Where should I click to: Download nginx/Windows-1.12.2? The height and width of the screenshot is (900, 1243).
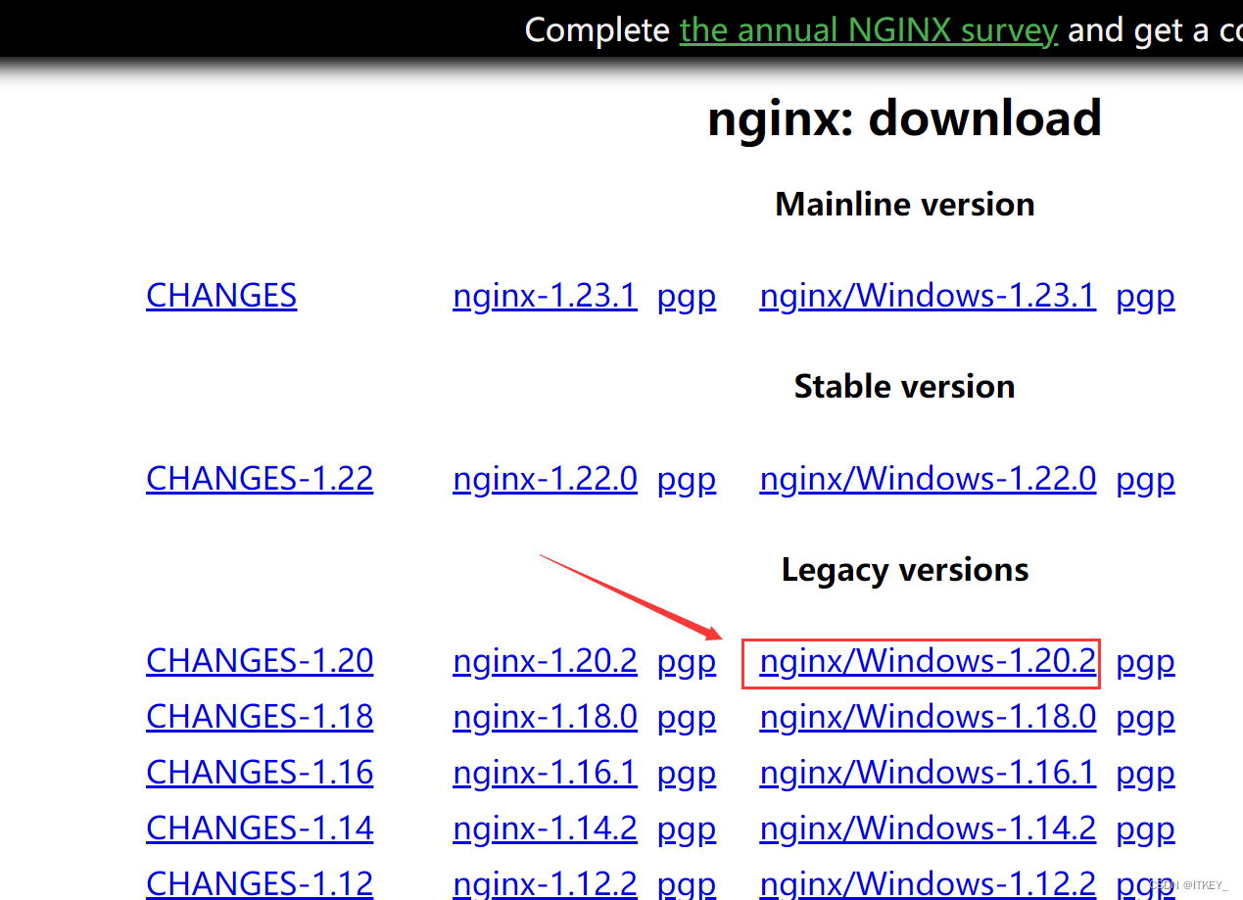[928, 883]
